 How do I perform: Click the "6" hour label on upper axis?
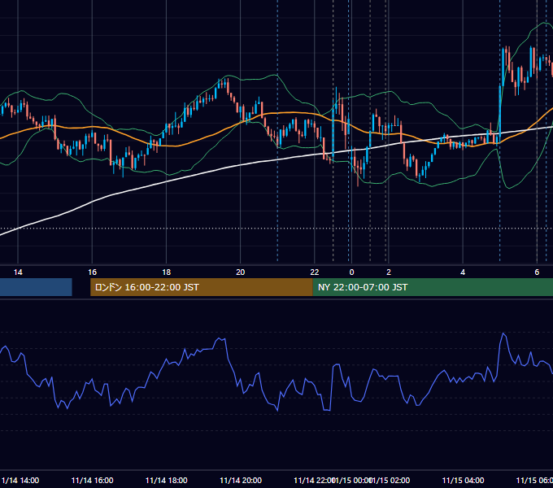[537, 272]
